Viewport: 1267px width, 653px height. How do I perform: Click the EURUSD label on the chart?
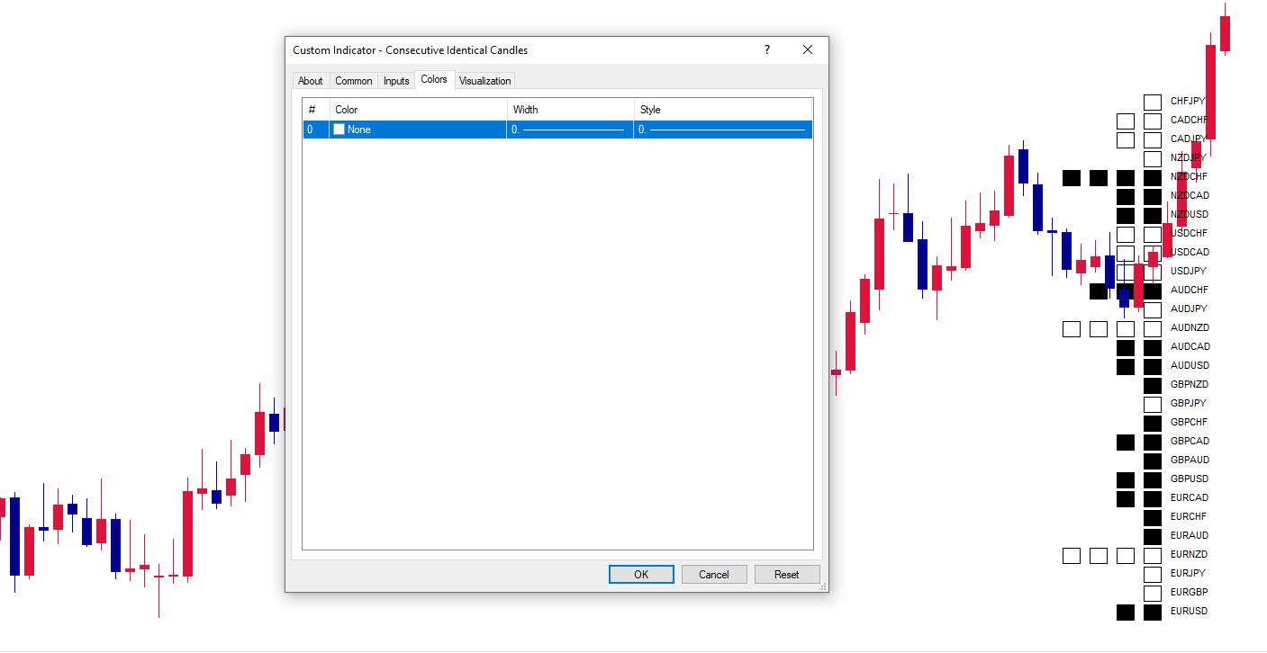(x=1190, y=611)
